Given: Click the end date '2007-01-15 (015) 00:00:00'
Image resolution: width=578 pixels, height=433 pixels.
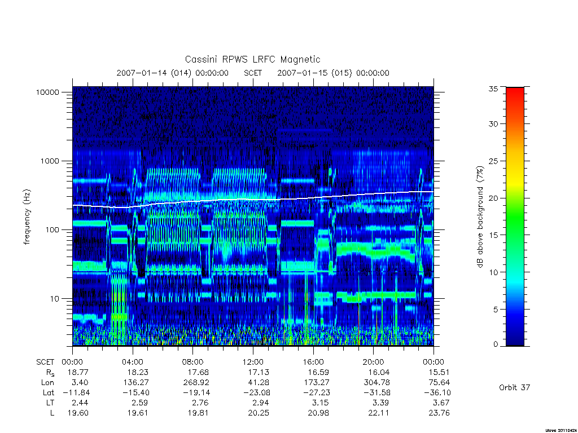Looking at the screenshot, I should pos(333,73).
